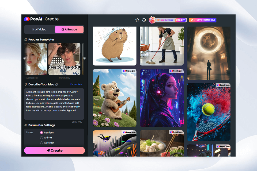The width and height of the screenshot is (257, 171).
Task: Click the rocket icon on trial banner
Action: coord(192,20)
